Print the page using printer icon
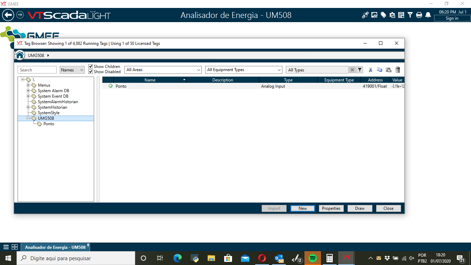The height and width of the screenshot is (265, 471). (x=419, y=15)
